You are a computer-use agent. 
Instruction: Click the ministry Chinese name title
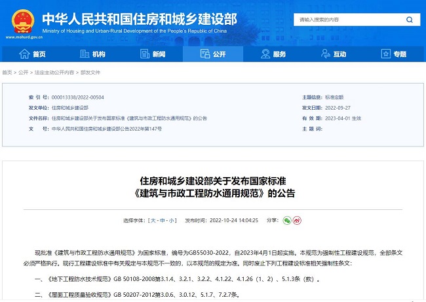pyautogui.click(x=140, y=19)
